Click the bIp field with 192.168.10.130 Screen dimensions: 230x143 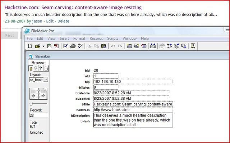(133, 82)
